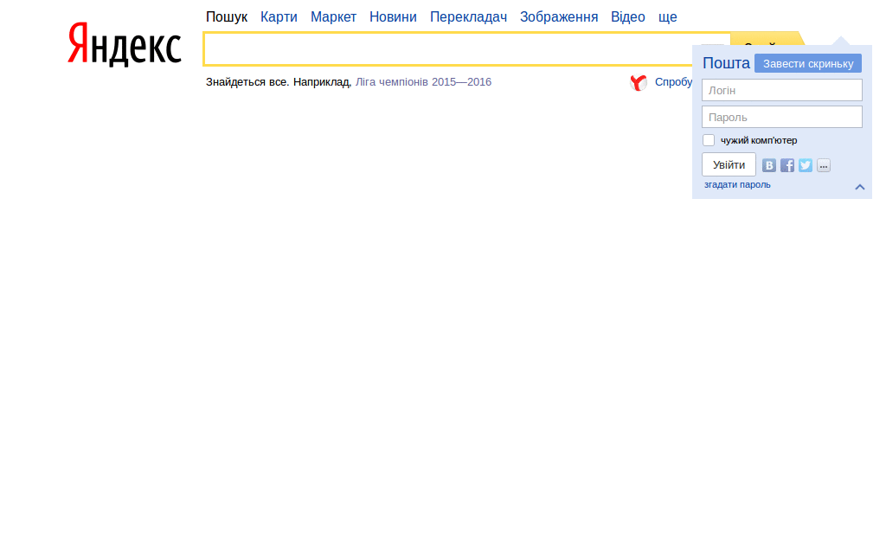Switch to the Зображення tab

559,17
